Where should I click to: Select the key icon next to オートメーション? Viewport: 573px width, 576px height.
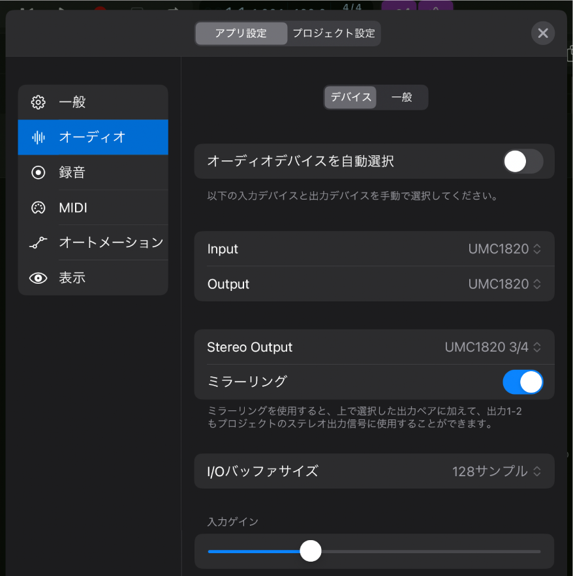coord(38,242)
